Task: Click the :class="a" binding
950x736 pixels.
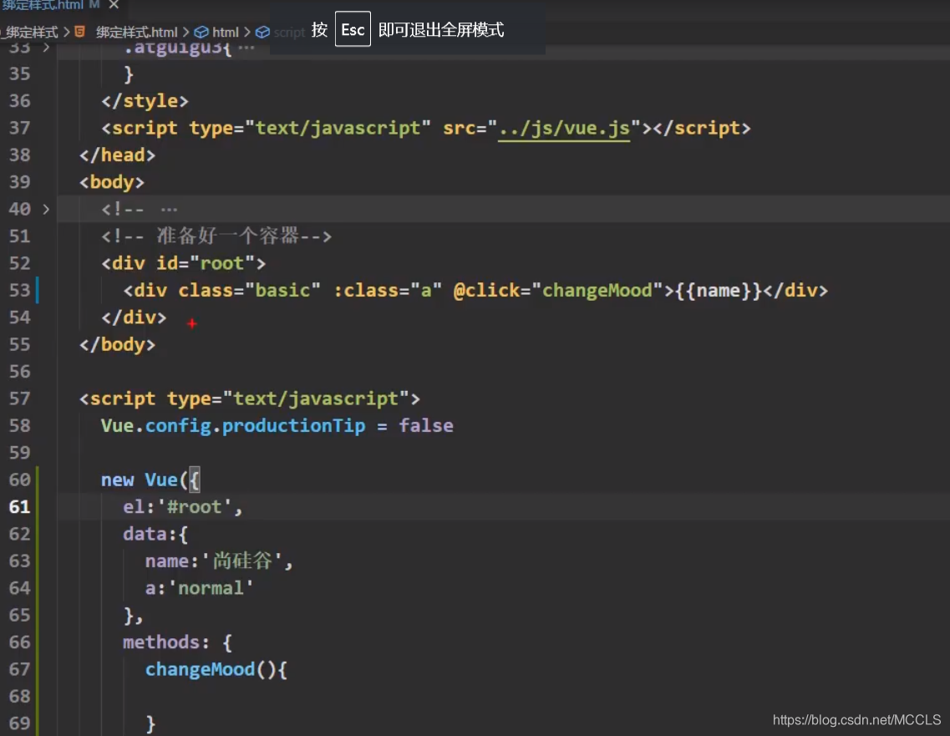Action: pyautogui.click(x=388, y=290)
